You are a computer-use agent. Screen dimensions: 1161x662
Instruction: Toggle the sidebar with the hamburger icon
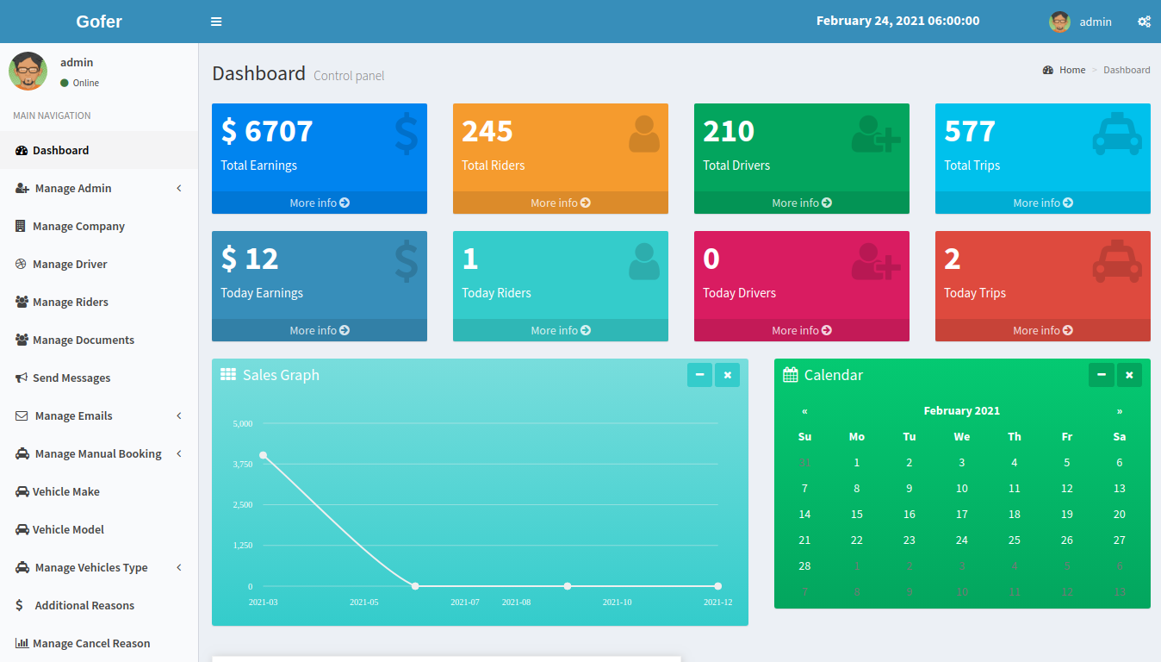(x=216, y=22)
